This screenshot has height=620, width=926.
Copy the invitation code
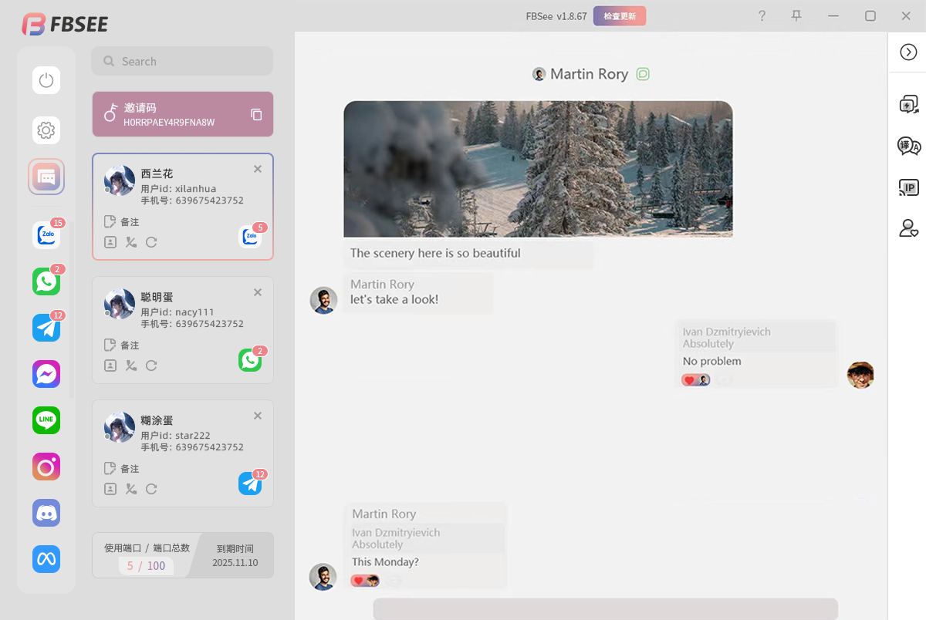pyautogui.click(x=256, y=115)
